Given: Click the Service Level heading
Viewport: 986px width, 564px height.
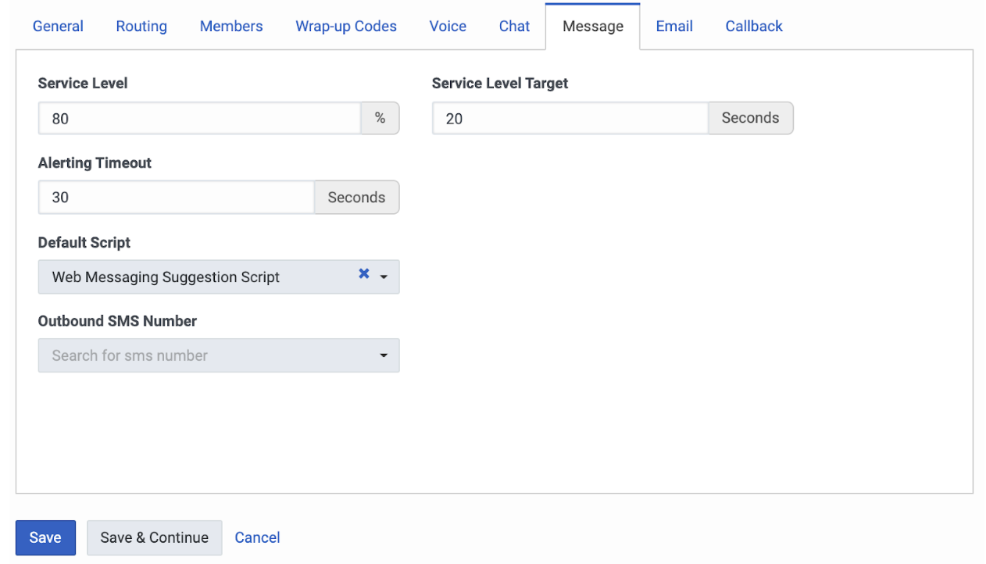Looking at the screenshot, I should [x=83, y=84].
